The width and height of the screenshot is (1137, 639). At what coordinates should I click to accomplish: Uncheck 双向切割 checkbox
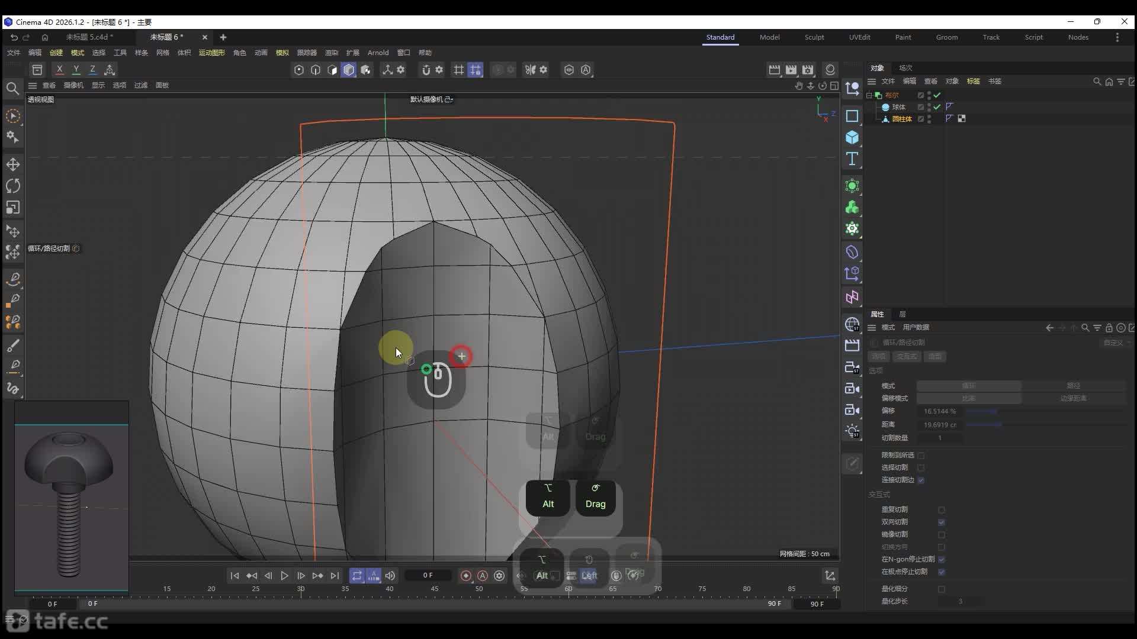942,522
